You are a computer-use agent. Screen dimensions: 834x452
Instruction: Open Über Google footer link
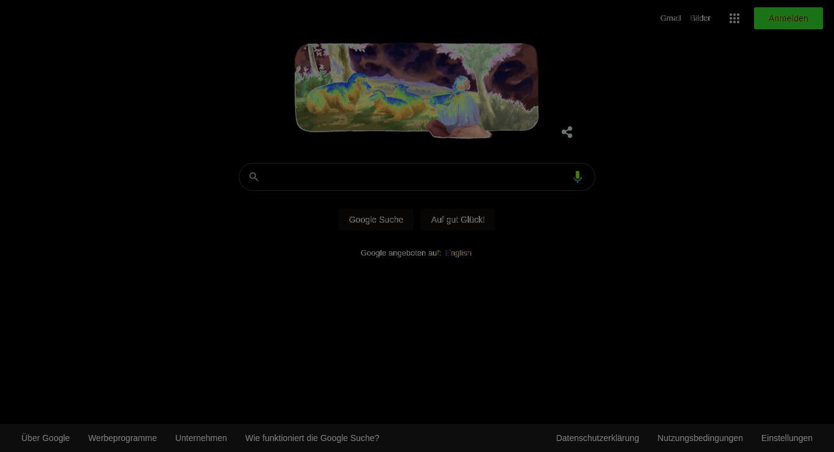pyautogui.click(x=46, y=438)
